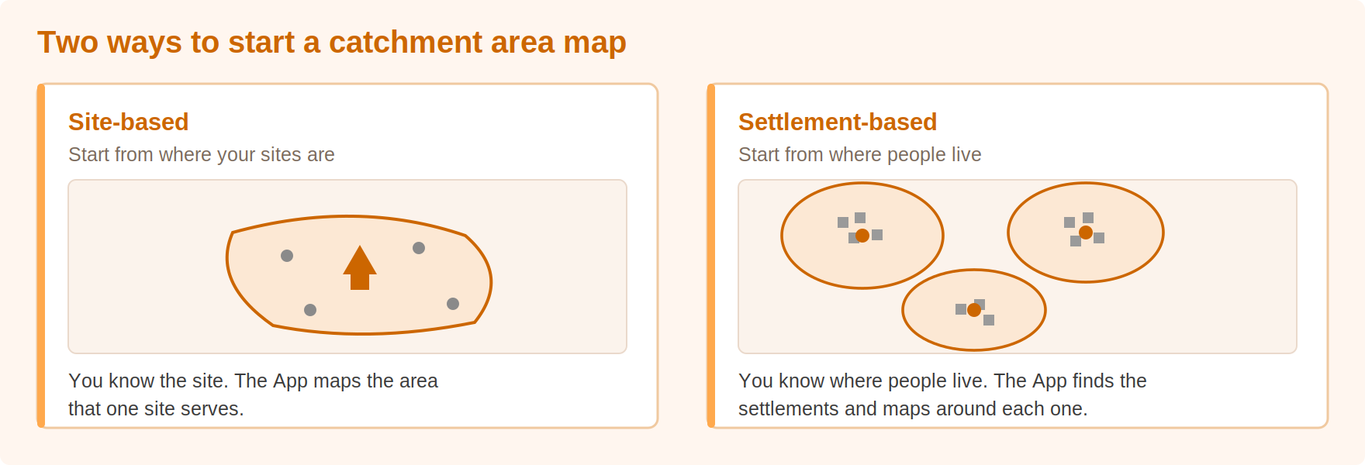Select the far-right gray dot in the catchment shape

[453, 304]
